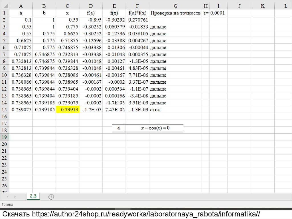
Task: Click the next sheet navigation arrow
Action: tap(15, 197)
